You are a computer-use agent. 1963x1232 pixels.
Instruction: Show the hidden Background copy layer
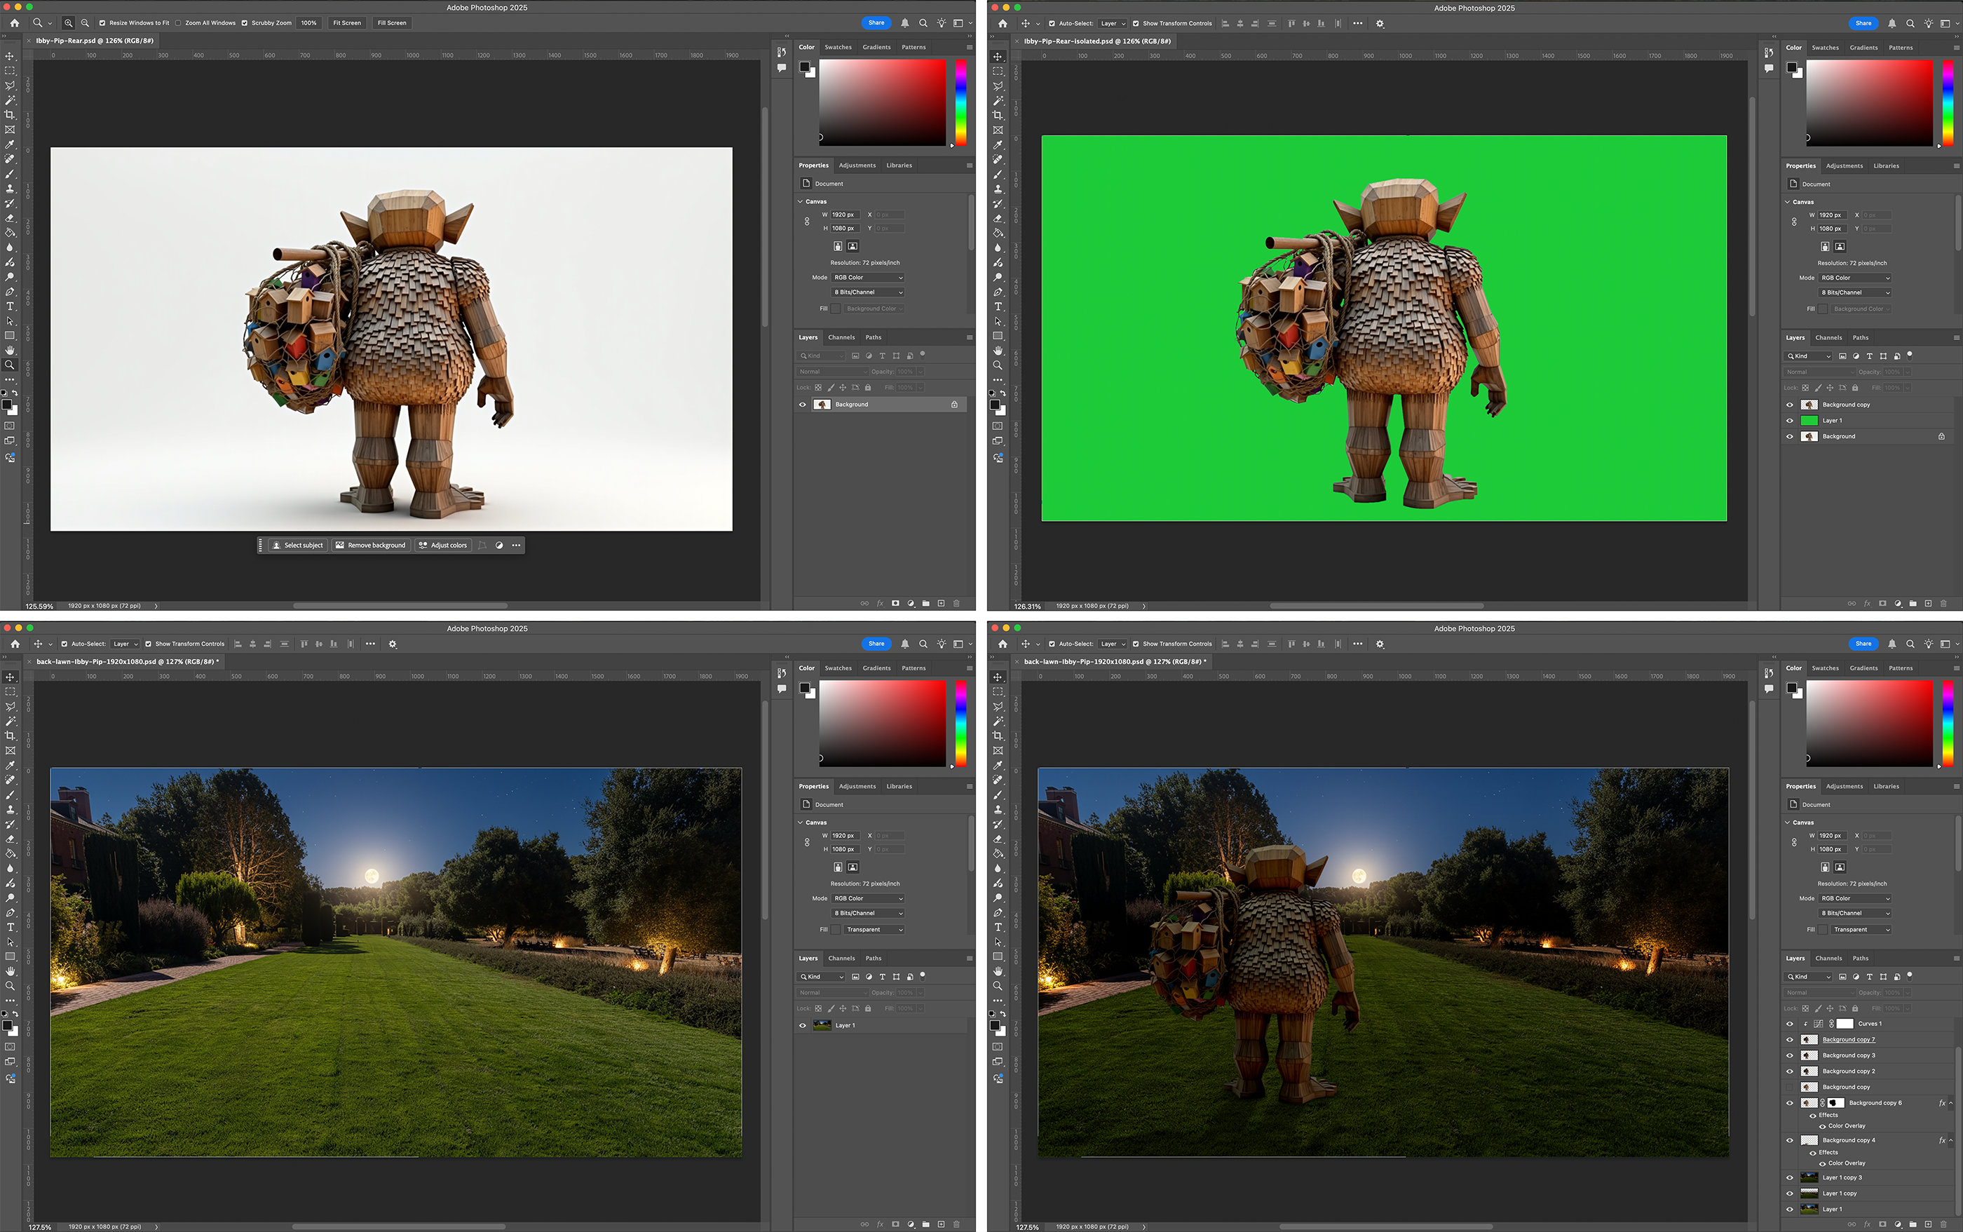point(1790,1087)
